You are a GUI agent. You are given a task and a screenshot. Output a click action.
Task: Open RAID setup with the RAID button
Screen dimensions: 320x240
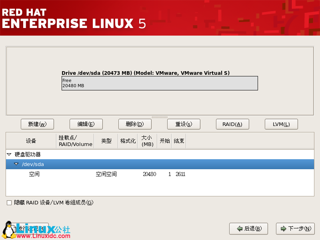pos(232,124)
